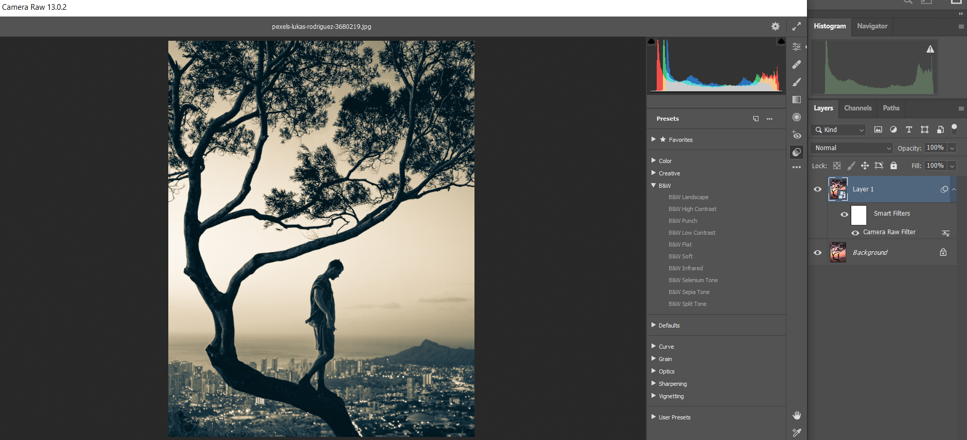Hide the Camera Raw Filter effect
967x440 pixels.
[x=855, y=233]
